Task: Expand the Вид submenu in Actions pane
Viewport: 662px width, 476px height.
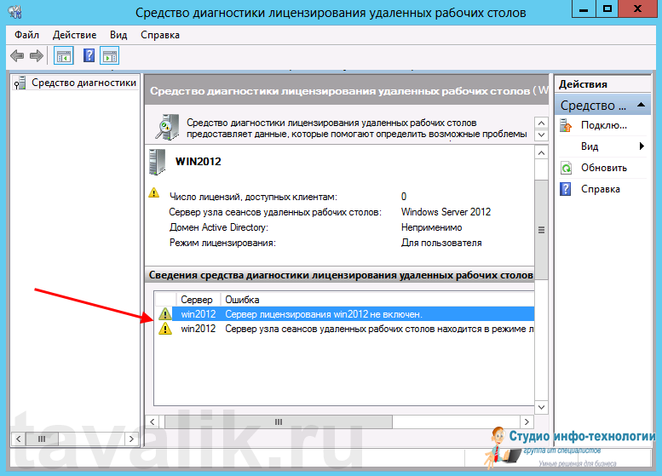Action: [x=641, y=146]
